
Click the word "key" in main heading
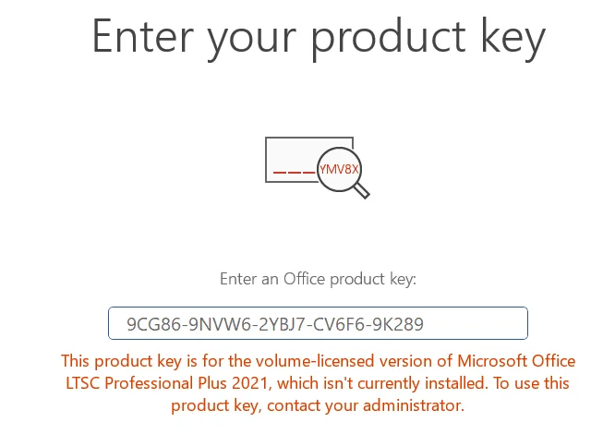pos(513,39)
